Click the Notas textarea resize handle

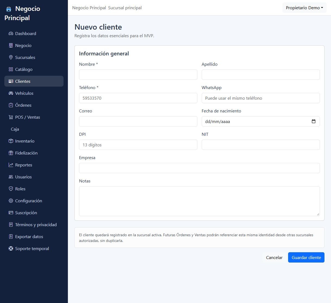point(318,214)
